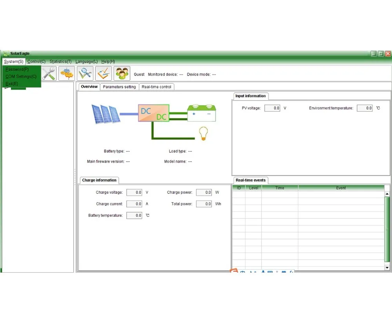Open the System(S) menu
The image size is (392, 322).
pos(13,61)
